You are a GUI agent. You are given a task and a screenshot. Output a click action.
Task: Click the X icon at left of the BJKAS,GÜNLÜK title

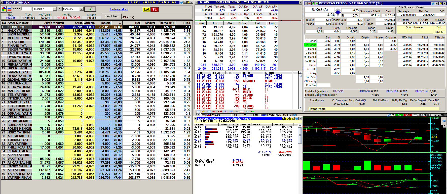coord(2,2)
